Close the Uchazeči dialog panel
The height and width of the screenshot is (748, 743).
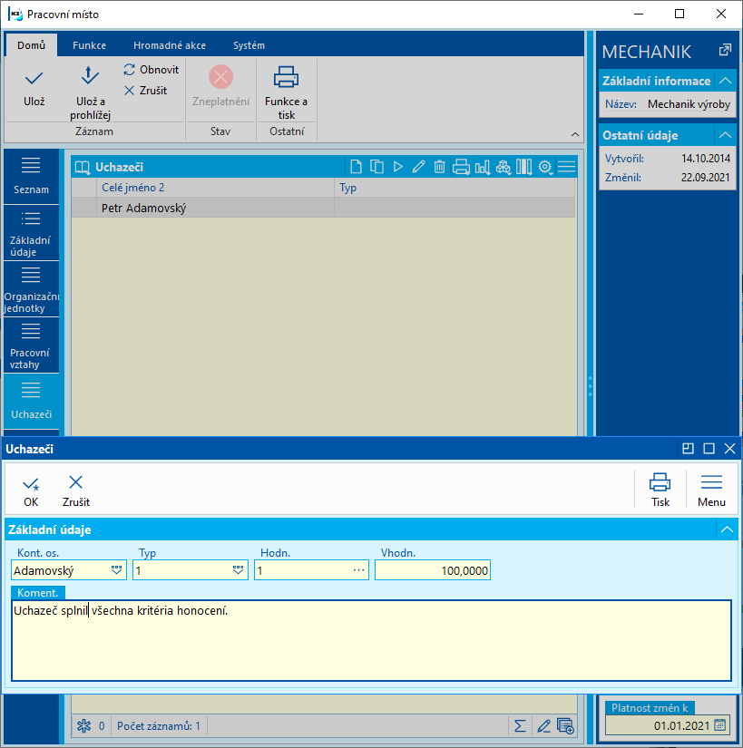[x=729, y=449]
